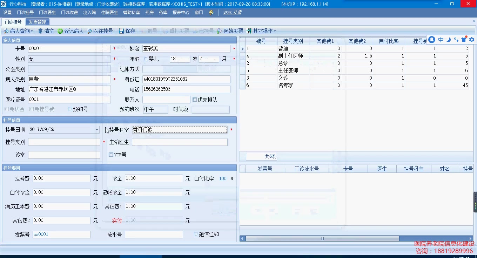The image size is (477, 258).
Task: Click the moon icon in input toolbar
Action: coord(449,40)
